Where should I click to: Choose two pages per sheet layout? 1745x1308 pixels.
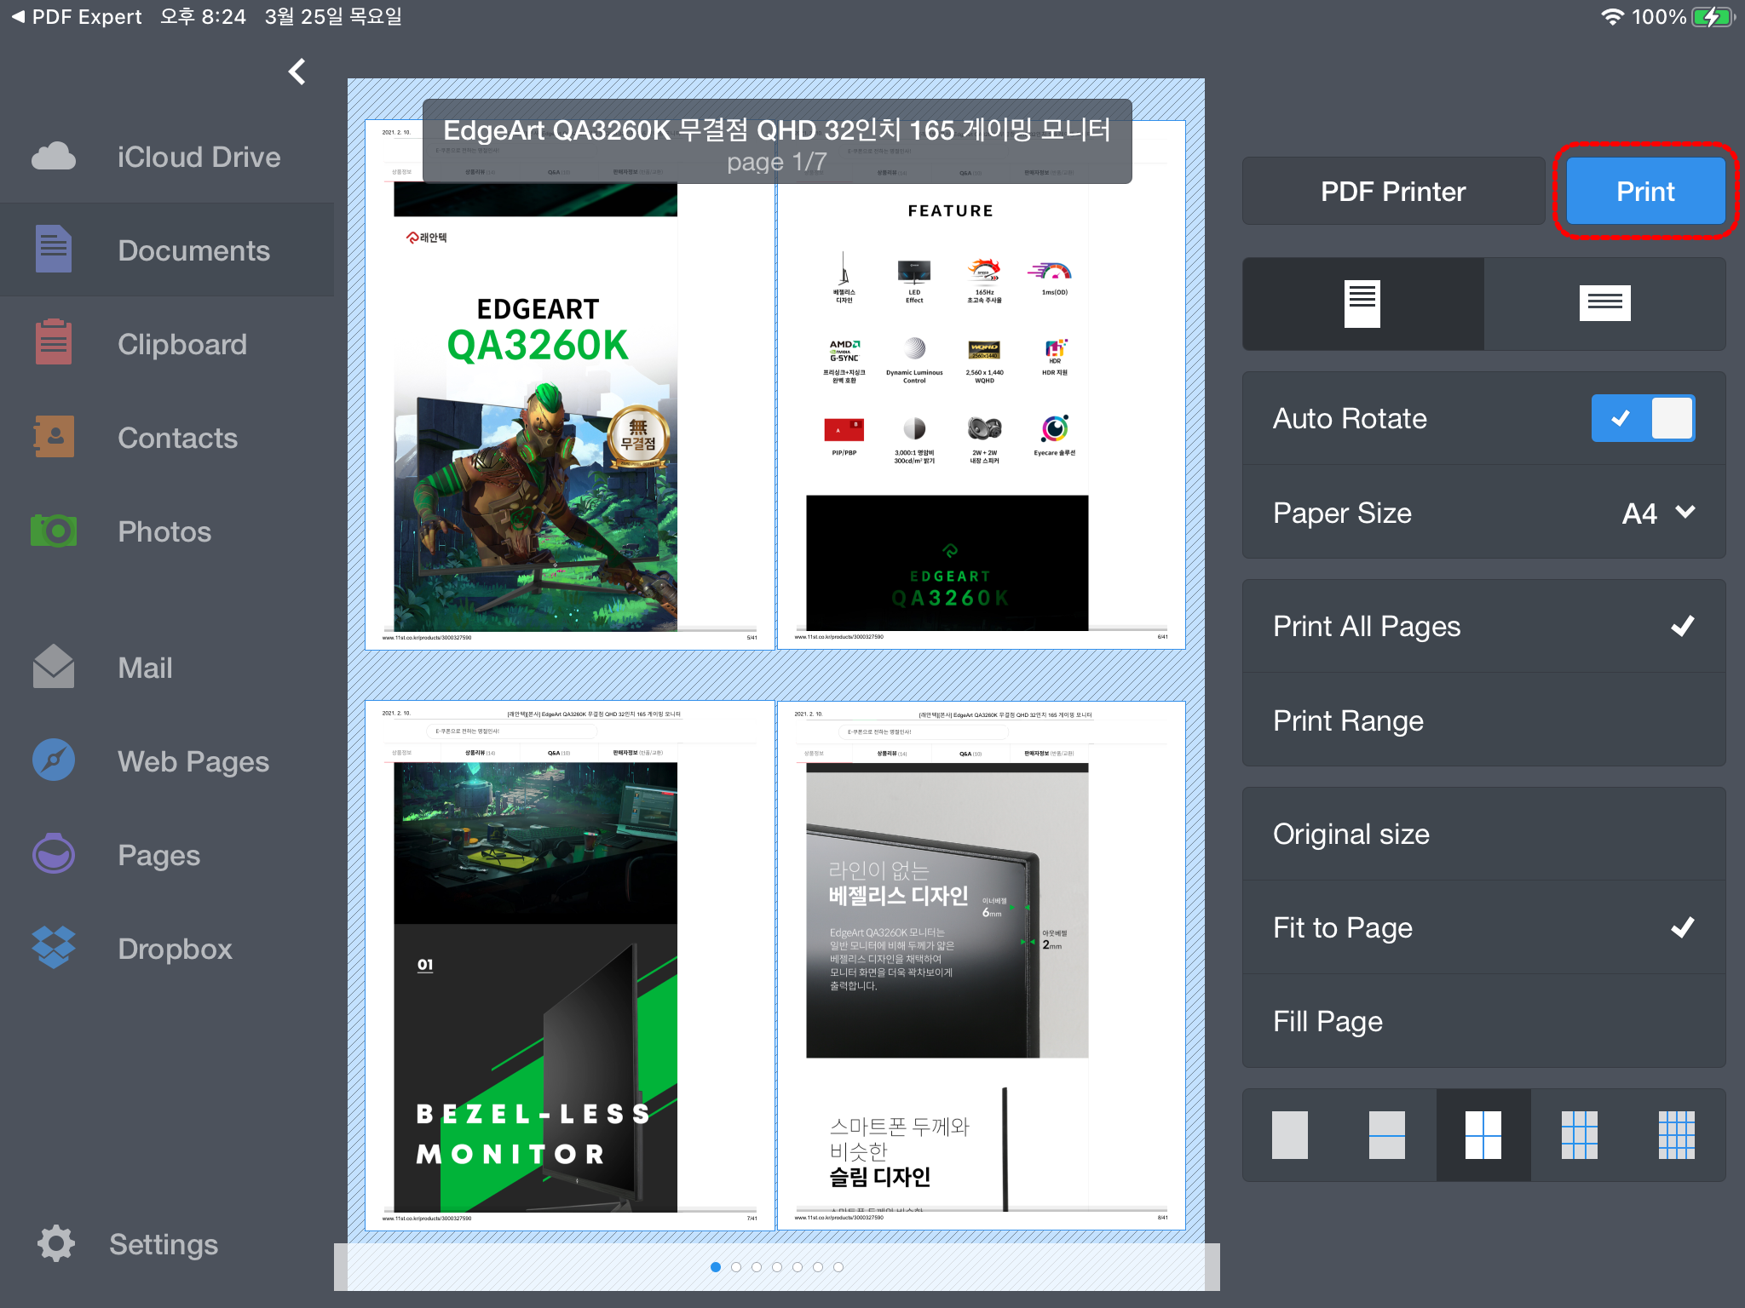(1386, 1135)
